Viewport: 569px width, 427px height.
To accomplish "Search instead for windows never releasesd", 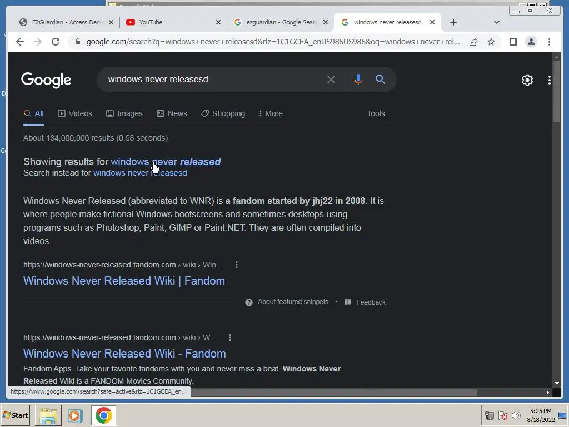I will [140, 173].
